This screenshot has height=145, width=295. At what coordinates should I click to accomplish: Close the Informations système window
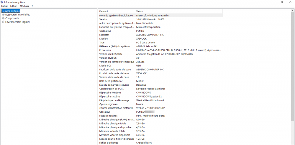pos(291,2)
